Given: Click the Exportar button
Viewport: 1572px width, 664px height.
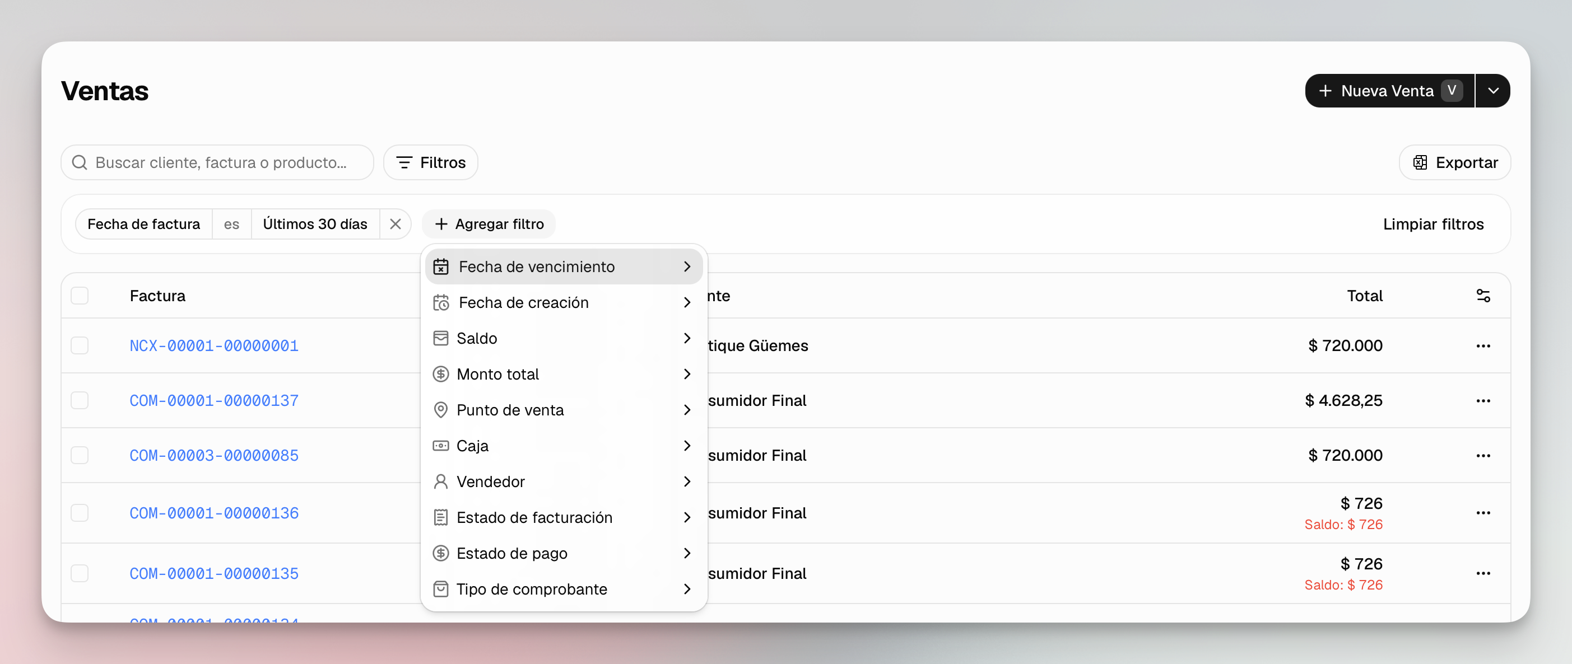Looking at the screenshot, I should (1455, 162).
